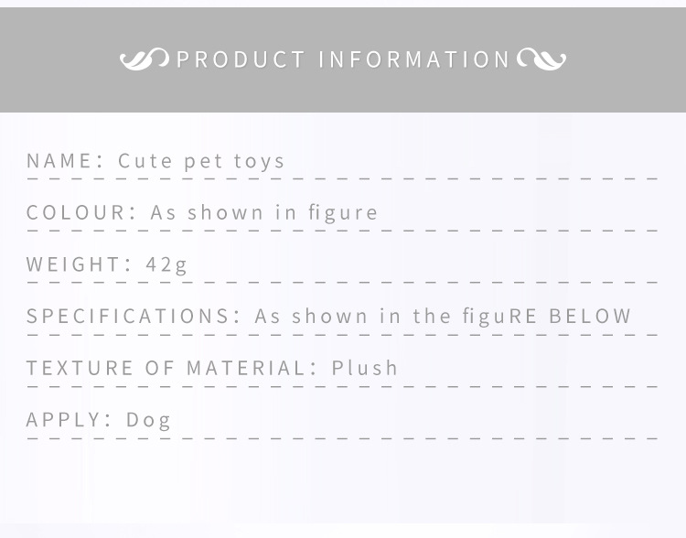Click the "Cute pet toys" text
Image resolution: width=686 pixels, height=538 pixels.
(202, 160)
